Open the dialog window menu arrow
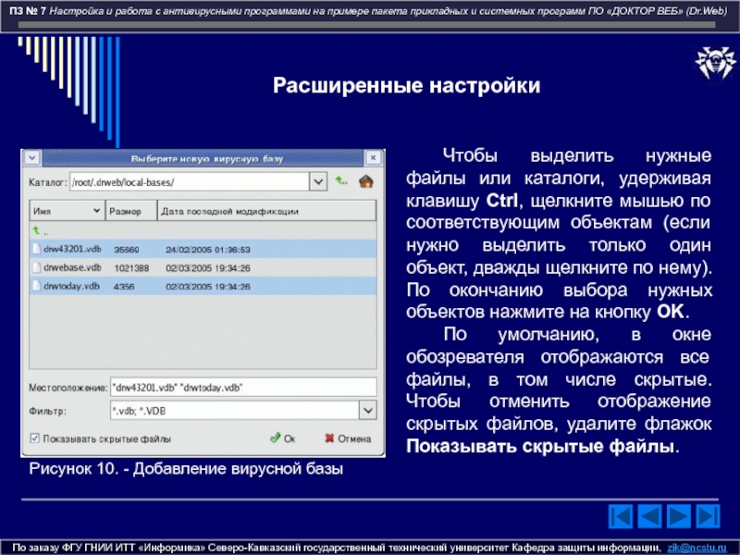Viewport: 740px width, 555px height. click(x=32, y=157)
